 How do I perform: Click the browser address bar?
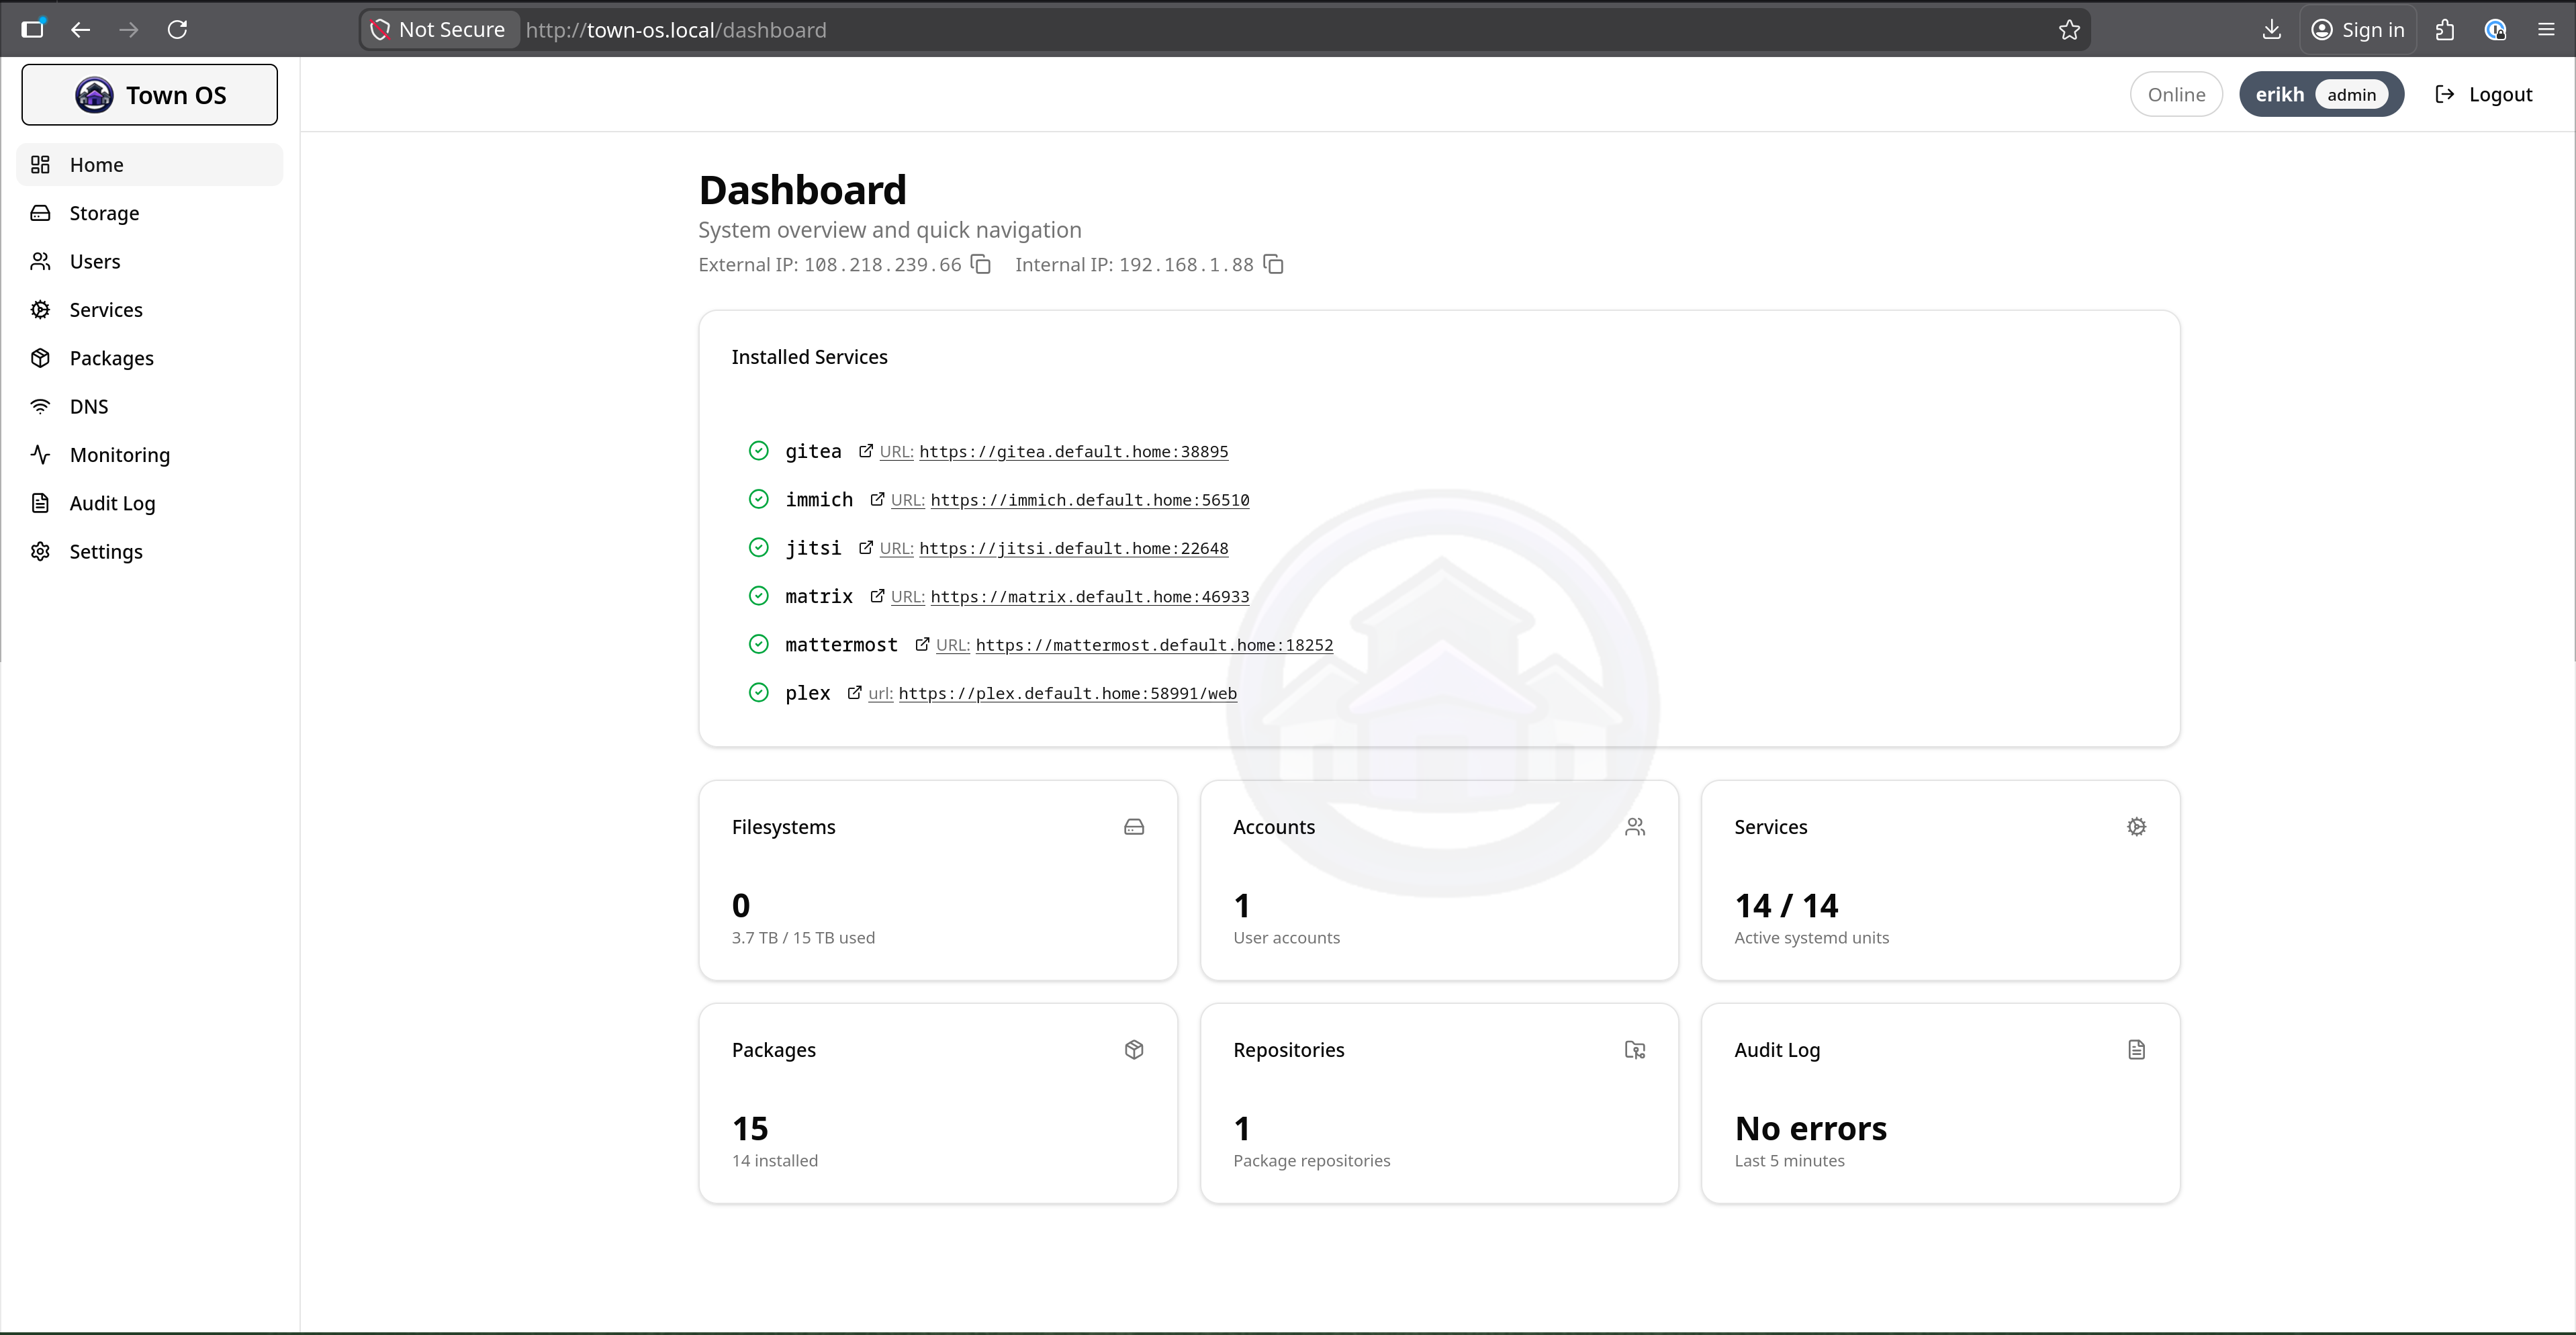point(1200,30)
